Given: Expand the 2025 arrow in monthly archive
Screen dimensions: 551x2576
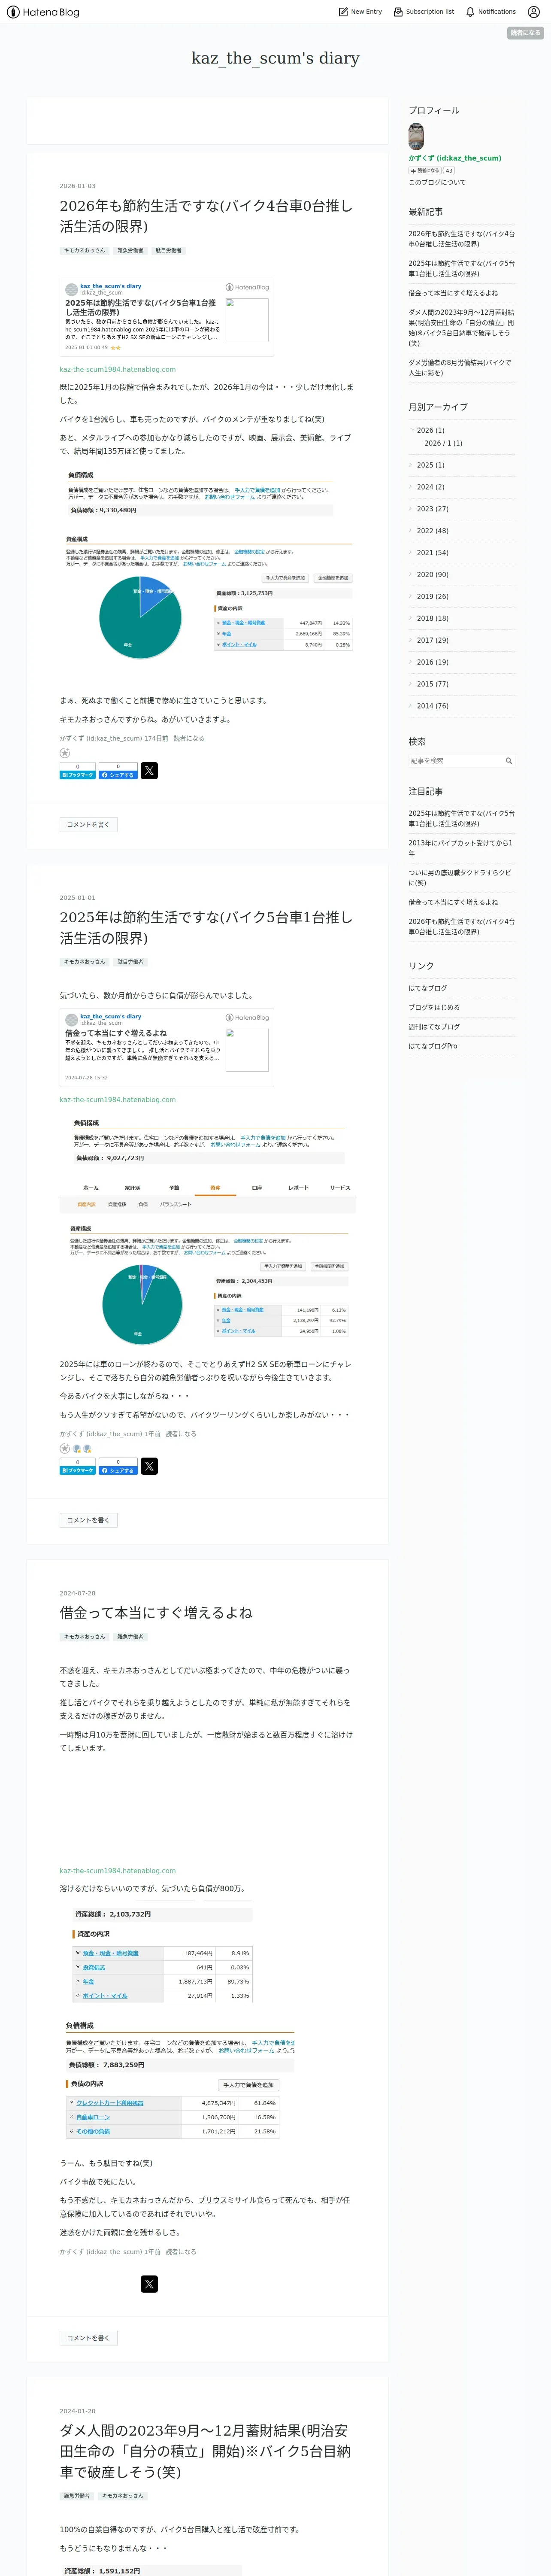Looking at the screenshot, I should coord(411,465).
